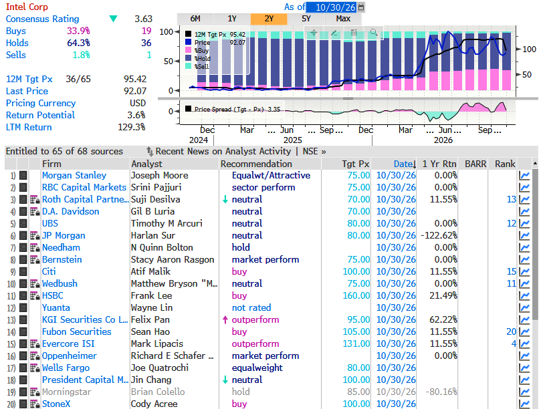Click the document icon in the Yuanta row

23,307
